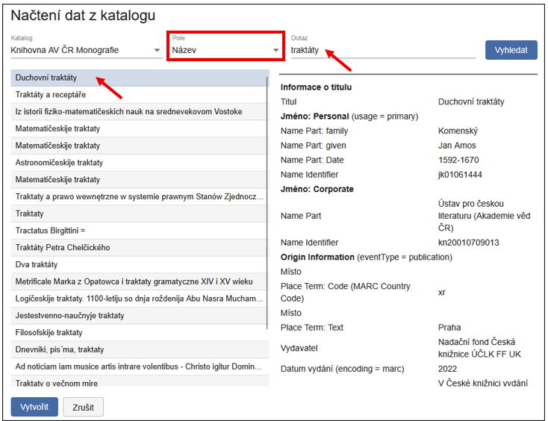The image size is (548, 421).
Task: Select Dnevniki, pis'ma, traktaty result
Action: [x=139, y=349]
